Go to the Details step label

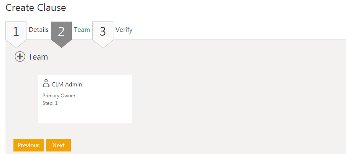point(39,29)
